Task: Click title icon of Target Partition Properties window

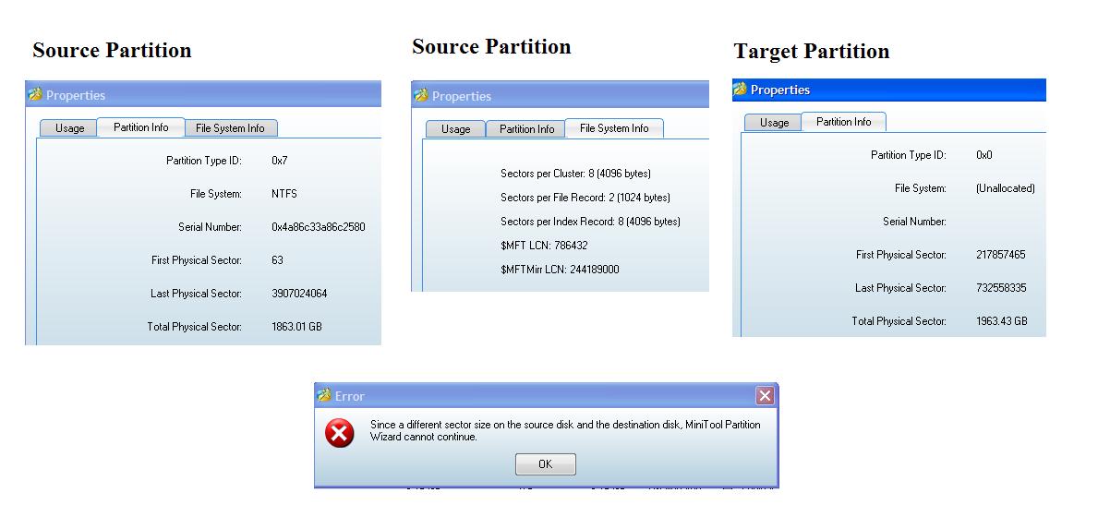Action: click(x=740, y=90)
